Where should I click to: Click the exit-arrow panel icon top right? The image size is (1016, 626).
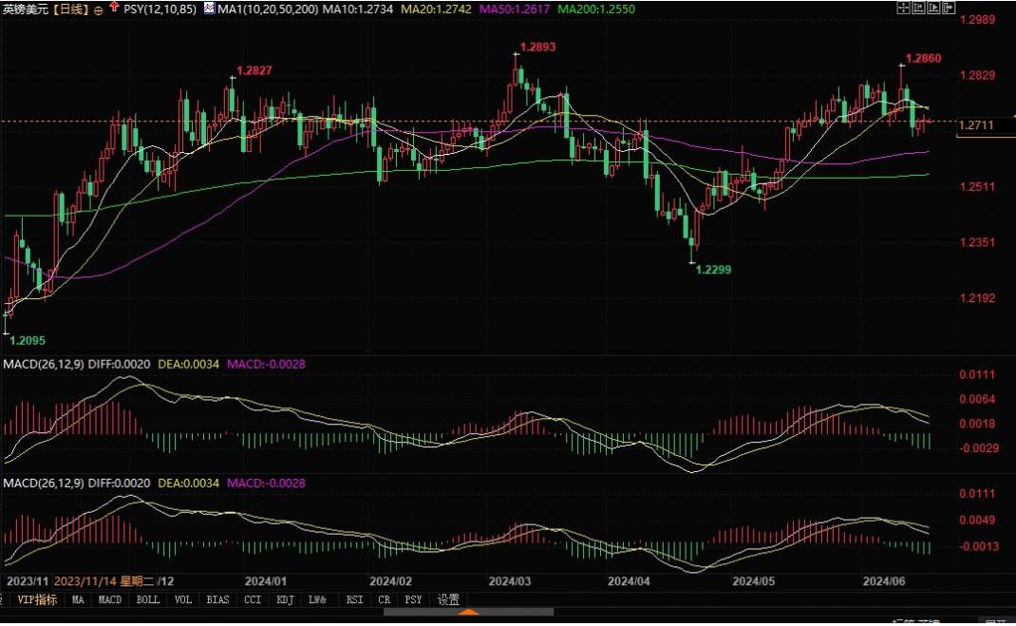click(x=949, y=8)
